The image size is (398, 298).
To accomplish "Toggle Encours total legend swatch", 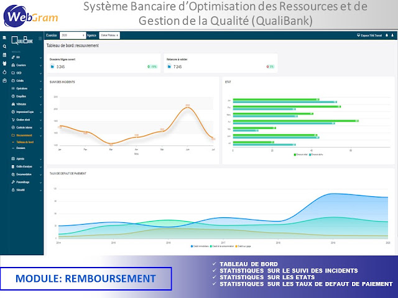I will (x=295, y=155).
